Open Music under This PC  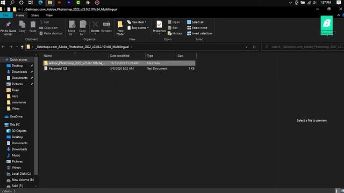pyautogui.click(x=16, y=155)
